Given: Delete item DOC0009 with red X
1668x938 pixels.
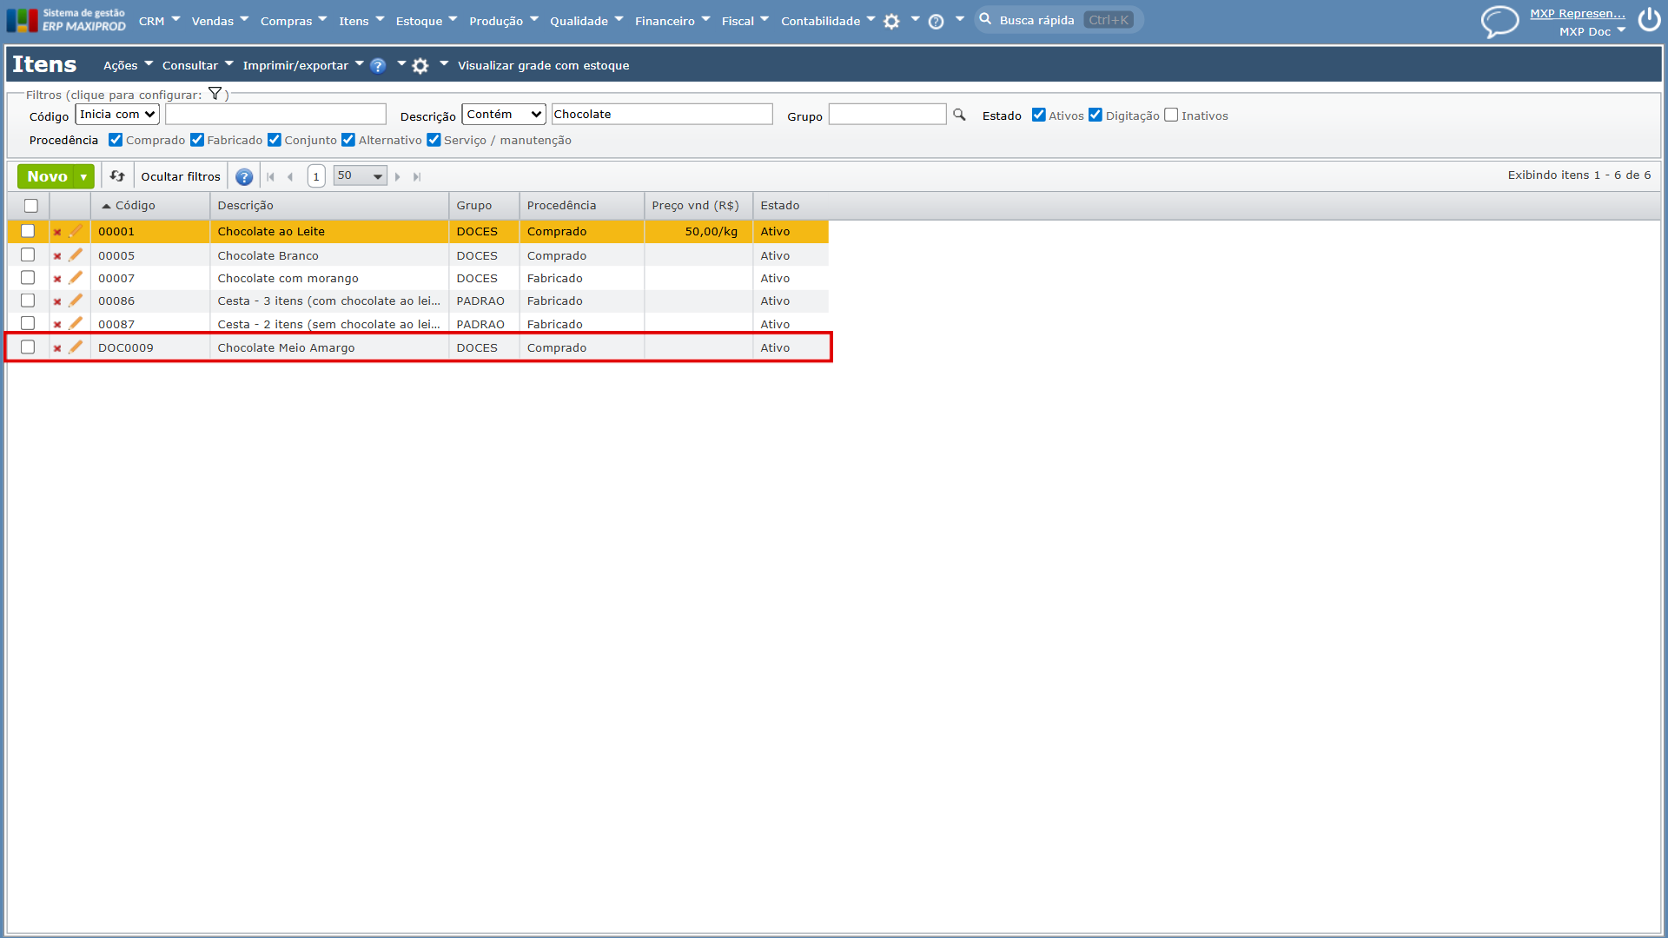Looking at the screenshot, I should pos(57,348).
